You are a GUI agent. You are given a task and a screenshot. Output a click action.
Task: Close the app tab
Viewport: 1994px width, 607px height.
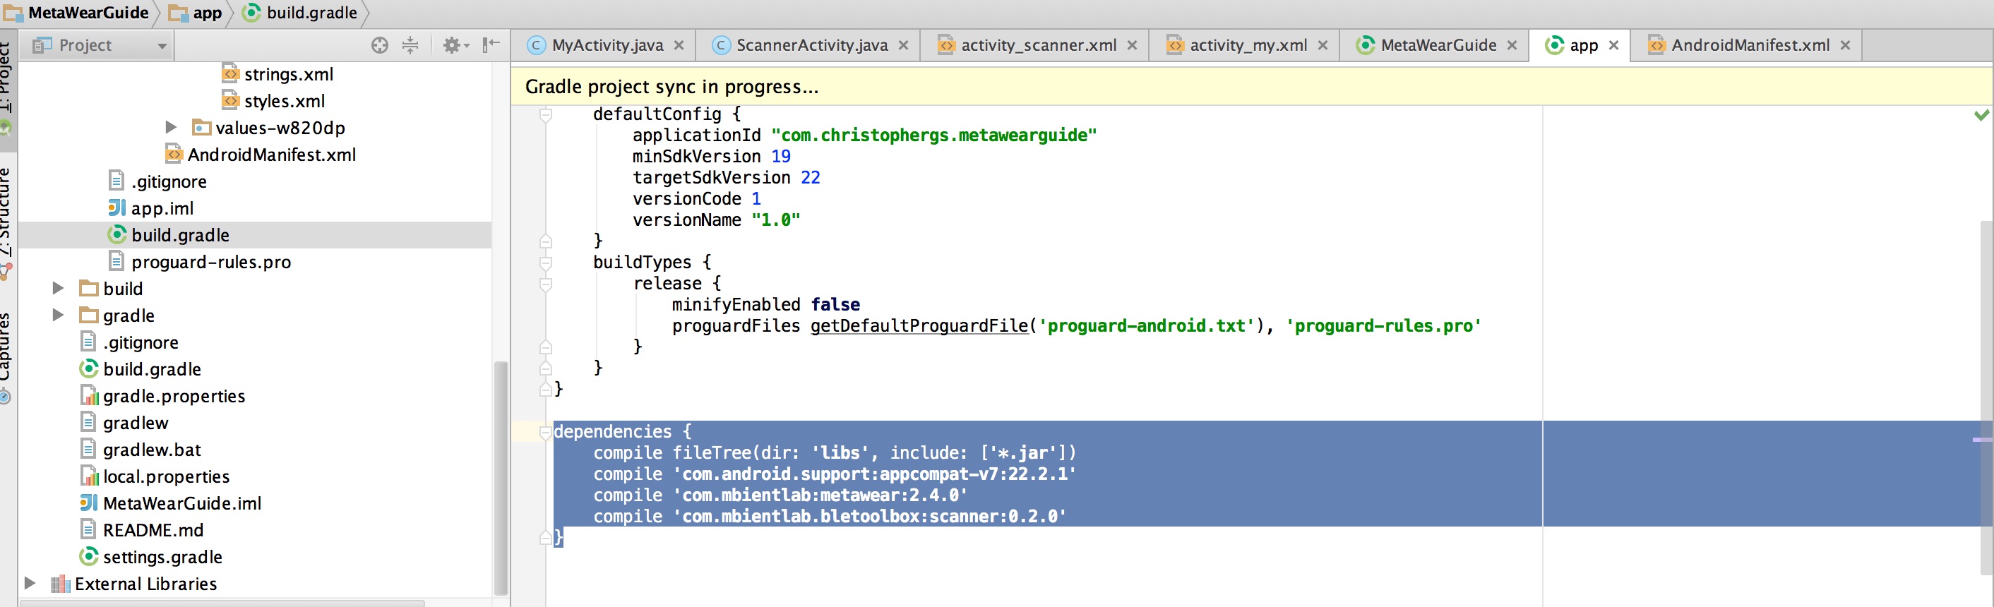pyautogui.click(x=1614, y=45)
